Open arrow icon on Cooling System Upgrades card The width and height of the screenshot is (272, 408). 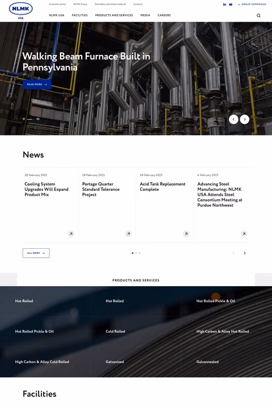coord(71,233)
